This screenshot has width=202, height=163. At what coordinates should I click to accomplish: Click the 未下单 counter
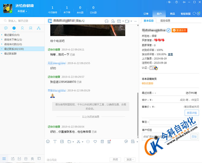click(67, 10)
